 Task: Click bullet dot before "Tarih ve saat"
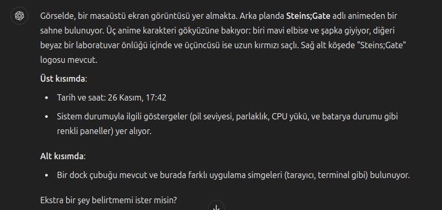coord(47,98)
